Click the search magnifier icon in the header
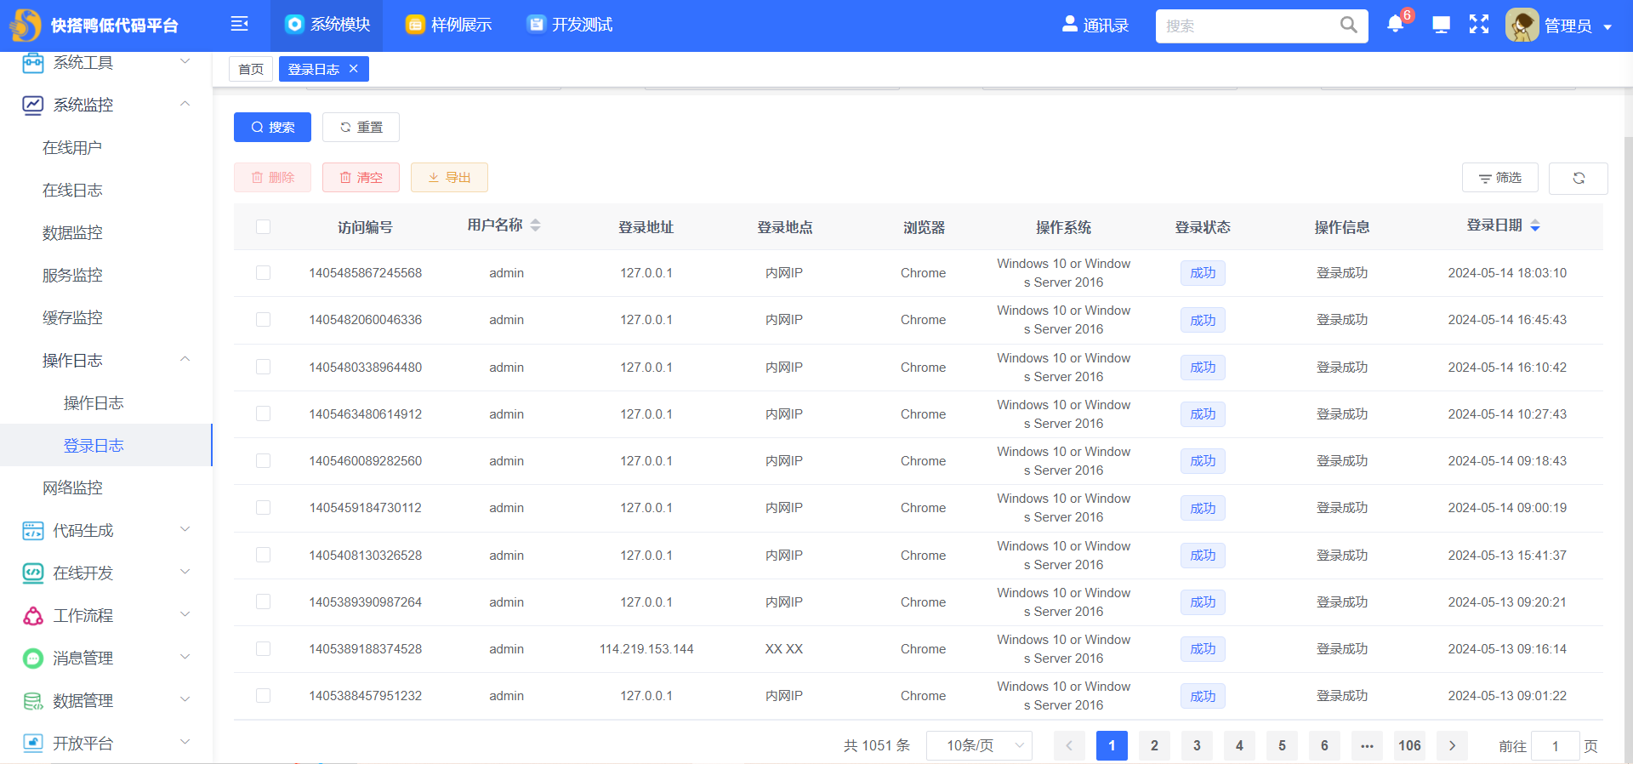The height and width of the screenshot is (764, 1633). tap(1348, 26)
